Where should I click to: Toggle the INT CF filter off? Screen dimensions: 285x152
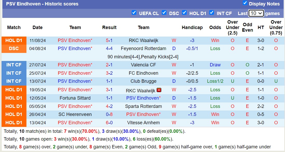212,12
